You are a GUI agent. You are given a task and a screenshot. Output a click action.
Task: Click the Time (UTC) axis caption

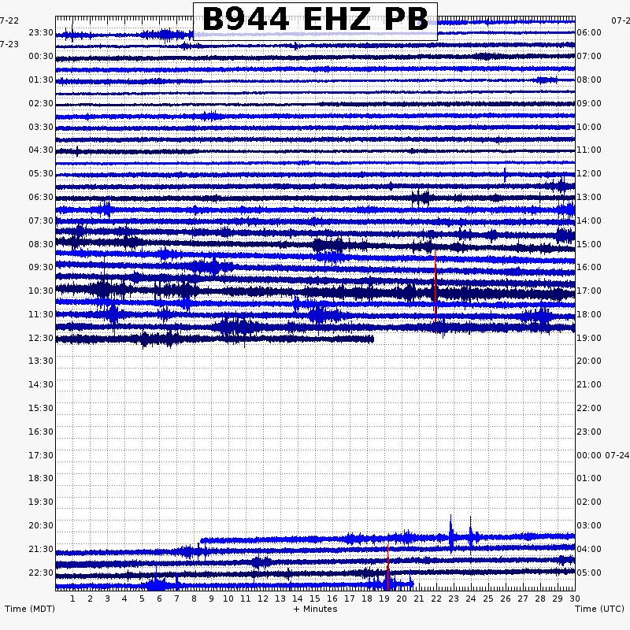click(599, 609)
